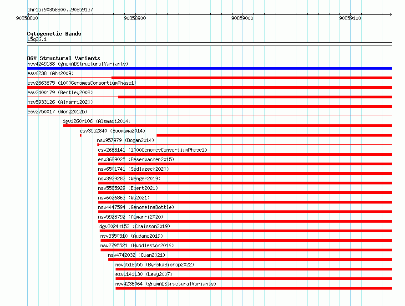Image resolution: width=405 pixels, height=306 pixels.
Task: Click the red nsv4236064 variant bar
Action: (x=254, y=288)
